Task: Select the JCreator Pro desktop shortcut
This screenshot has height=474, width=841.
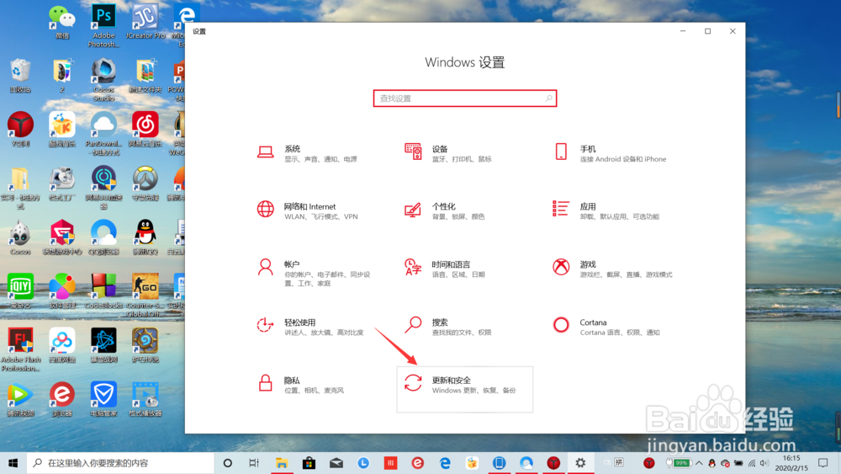Action: (145, 23)
